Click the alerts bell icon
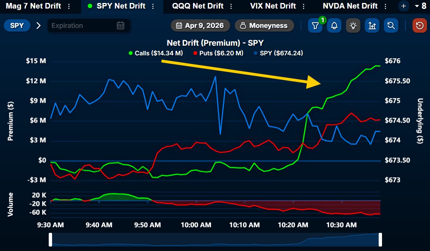430x251 pixels. (334, 26)
